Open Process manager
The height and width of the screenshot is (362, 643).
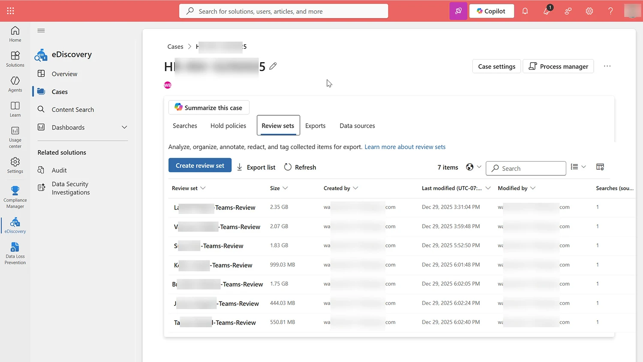tap(558, 66)
